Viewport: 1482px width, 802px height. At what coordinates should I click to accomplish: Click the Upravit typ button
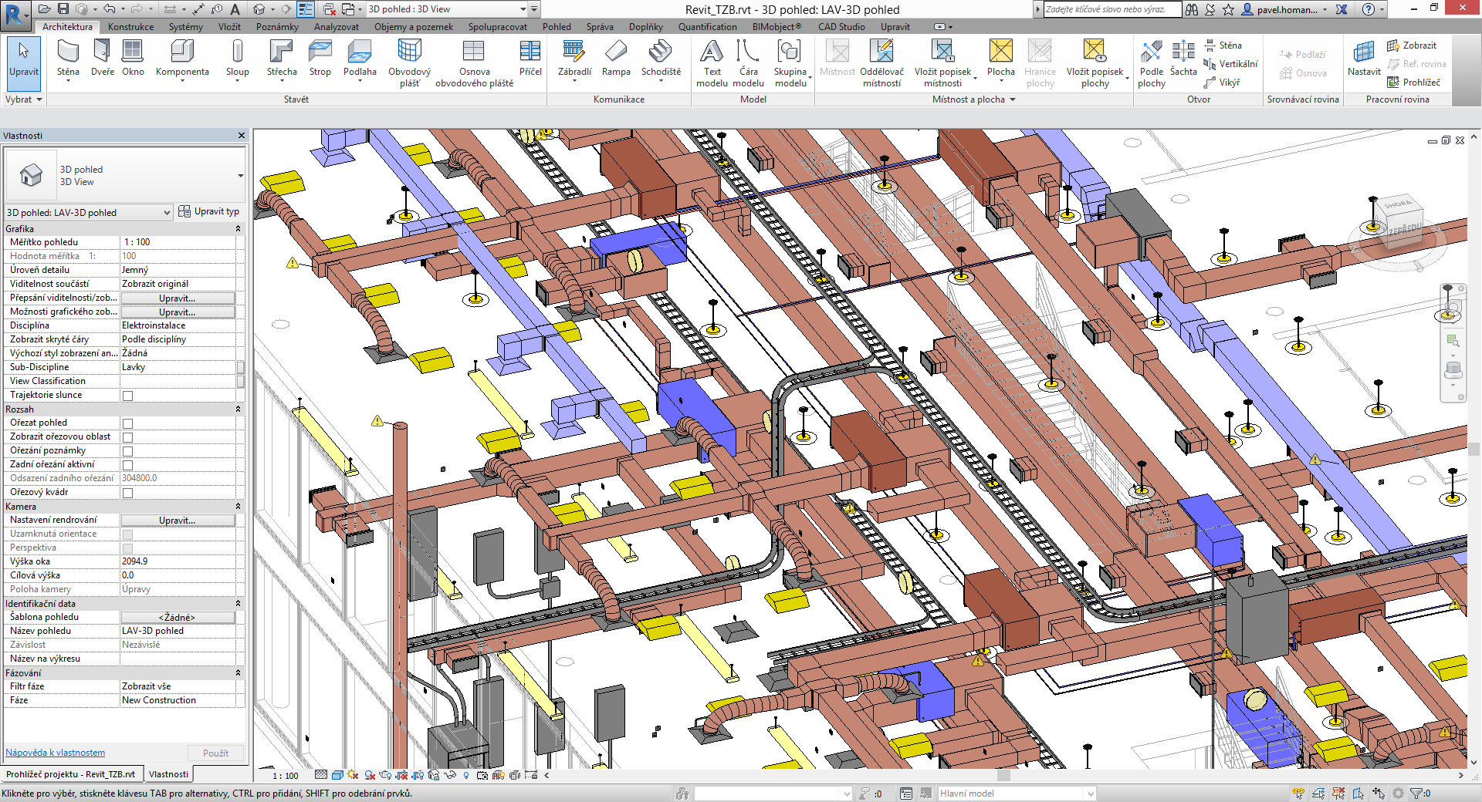[x=209, y=211]
